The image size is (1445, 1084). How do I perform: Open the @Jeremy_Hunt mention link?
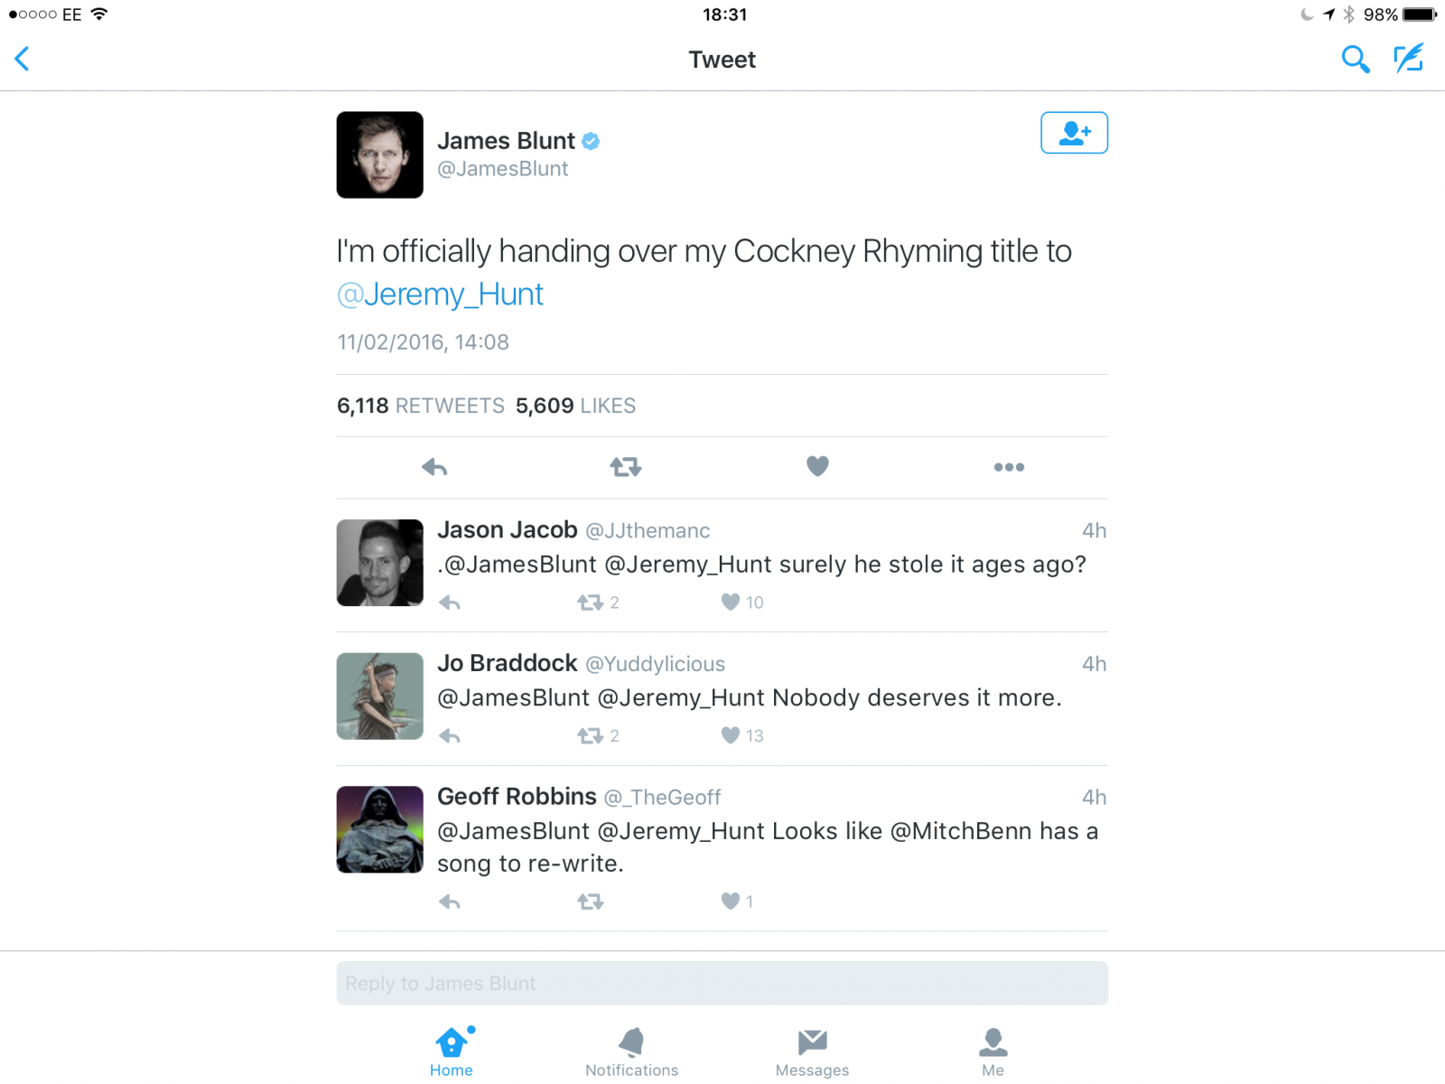click(x=440, y=294)
